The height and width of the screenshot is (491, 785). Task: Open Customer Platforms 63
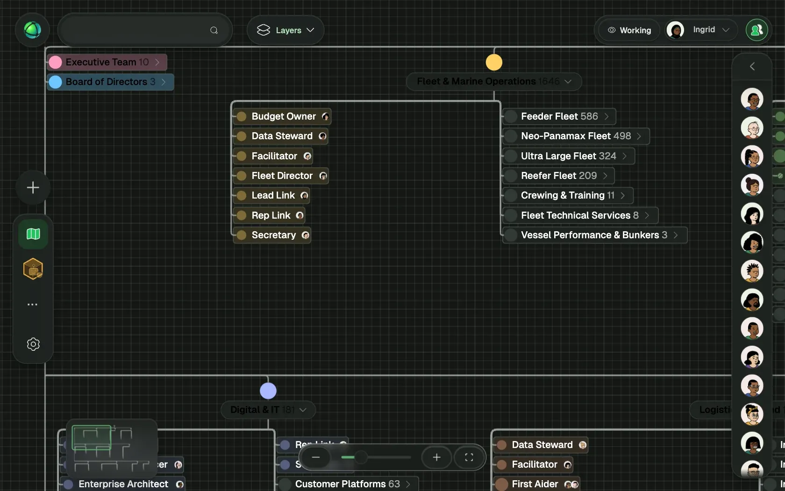click(348, 484)
